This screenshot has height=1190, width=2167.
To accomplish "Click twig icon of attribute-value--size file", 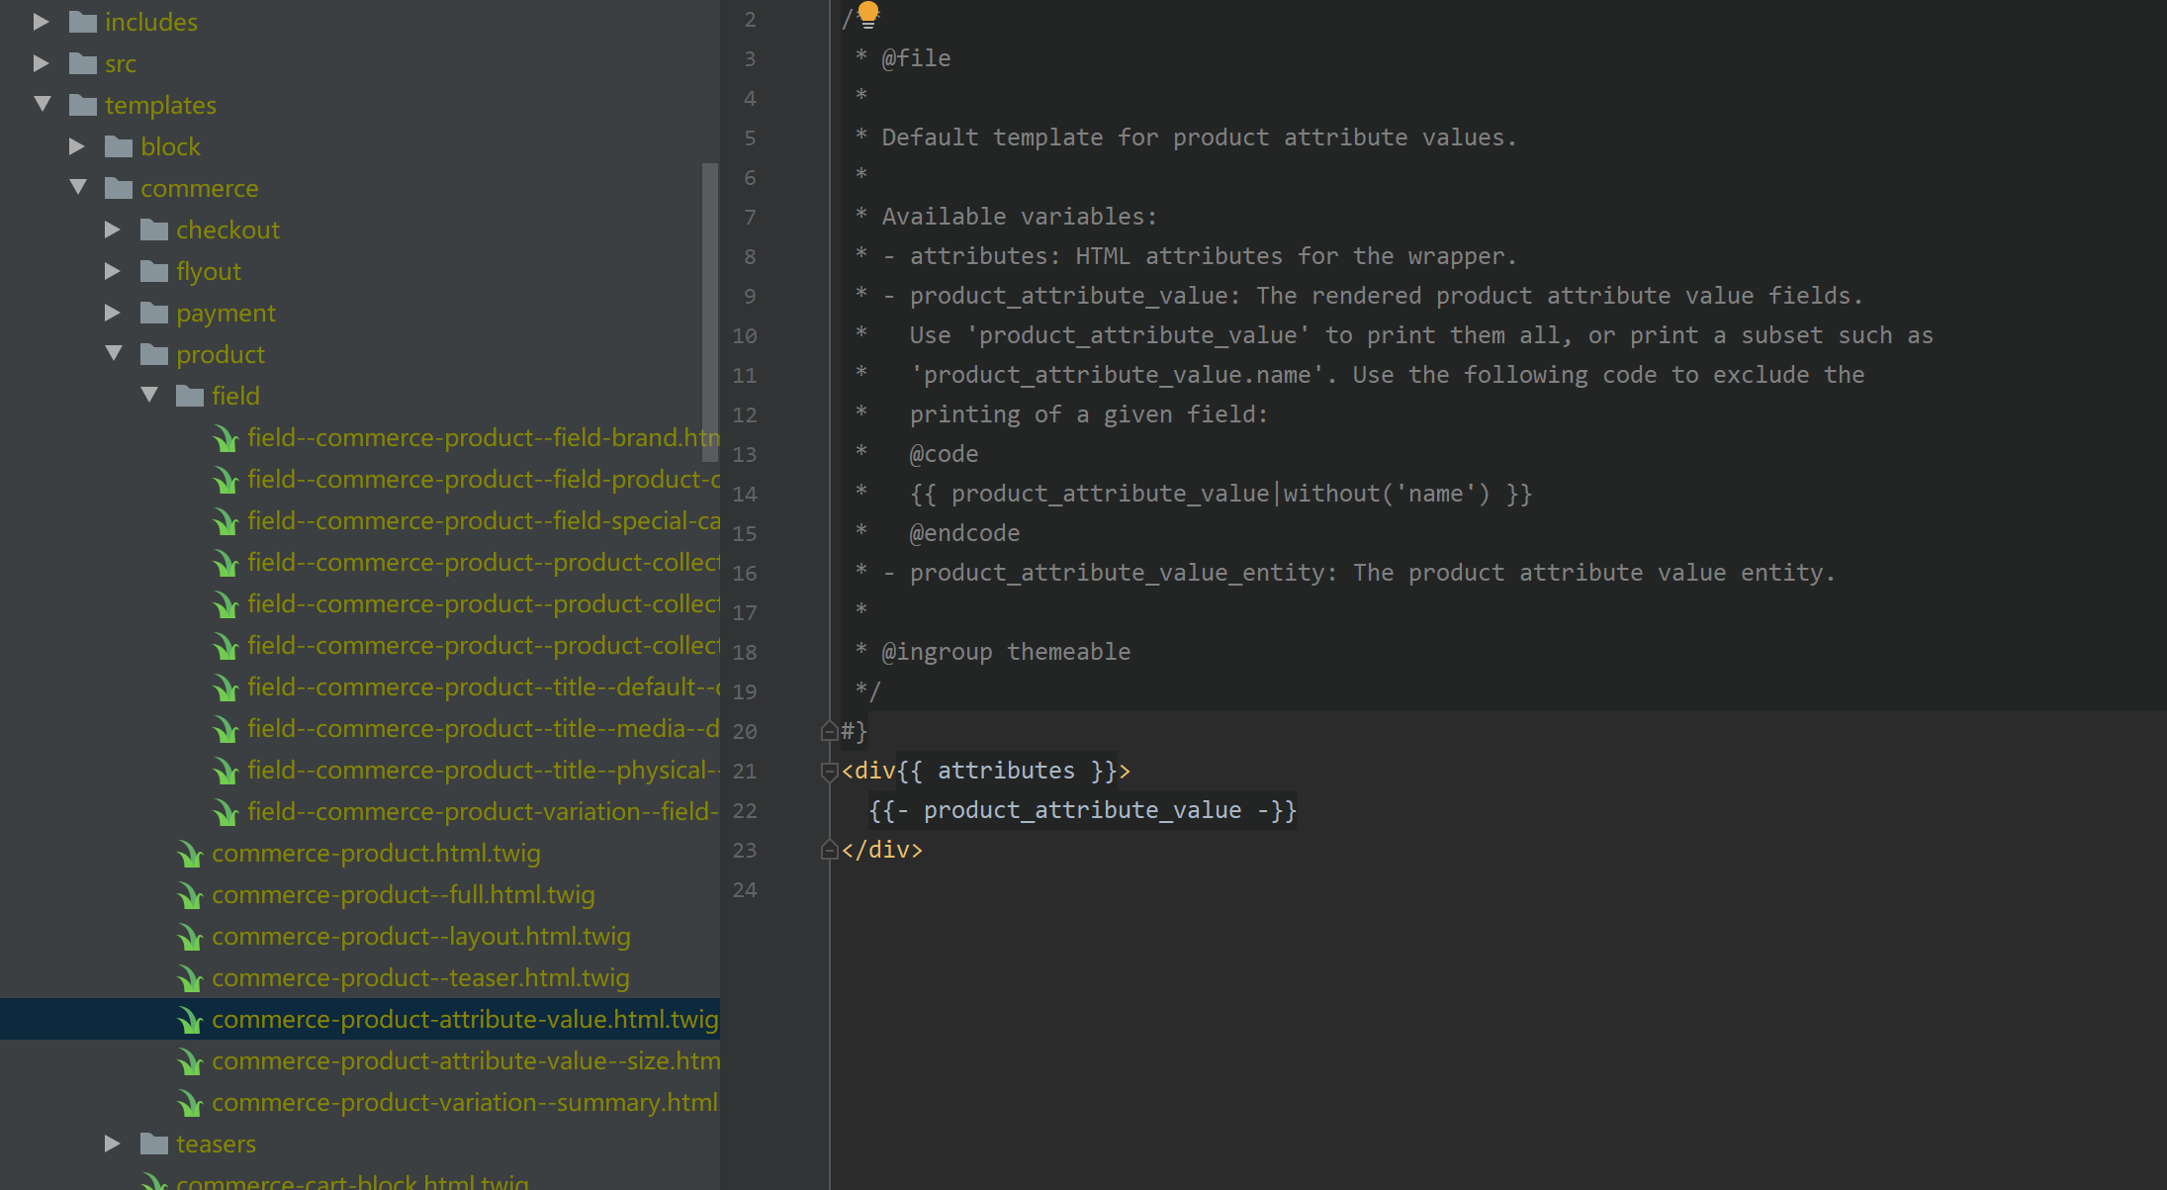I will [191, 1061].
